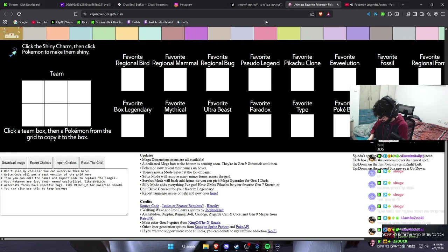Open Discord from the taskbar
Screen dimensions: 448x252
(x=226, y=246)
